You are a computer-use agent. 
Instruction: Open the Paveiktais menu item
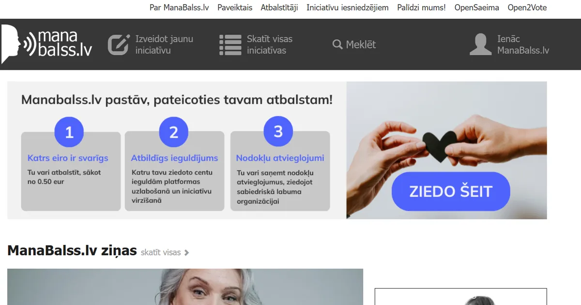click(x=235, y=8)
